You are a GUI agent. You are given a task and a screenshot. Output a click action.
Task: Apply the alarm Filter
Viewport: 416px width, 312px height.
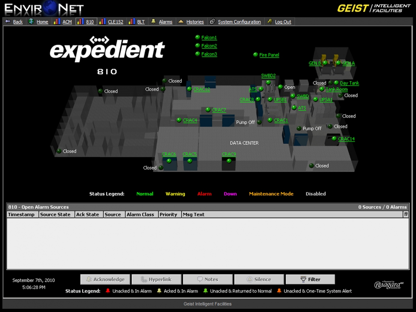310,279
